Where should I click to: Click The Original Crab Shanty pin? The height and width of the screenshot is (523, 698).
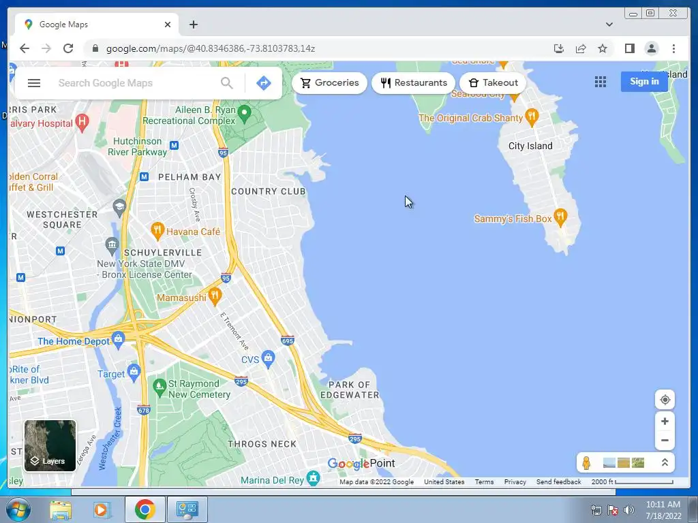[532, 117]
